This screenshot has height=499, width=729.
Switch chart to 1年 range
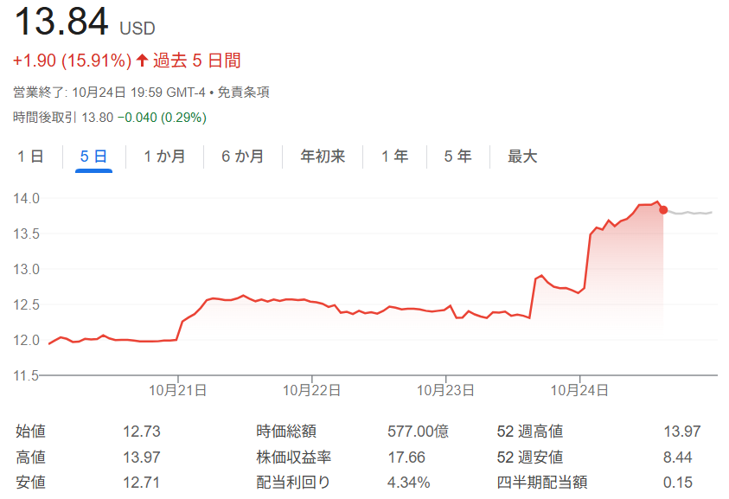point(395,157)
